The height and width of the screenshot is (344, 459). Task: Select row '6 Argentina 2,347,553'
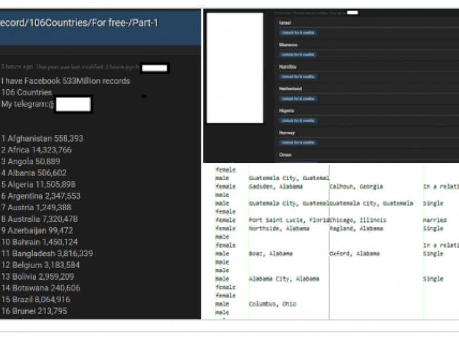point(41,196)
